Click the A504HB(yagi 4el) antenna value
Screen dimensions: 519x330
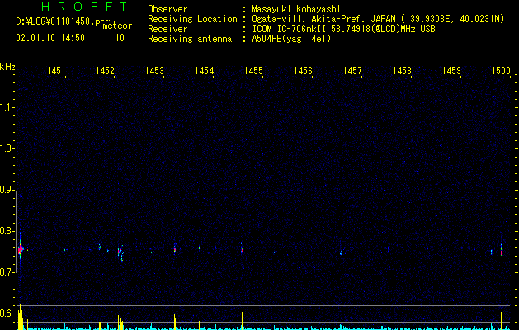(x=291, y=39)
